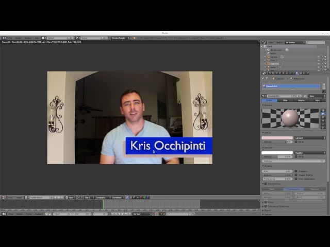Open the All Scenes outliner display dropdown
This screenshot has height=247, width=330.
295,42
